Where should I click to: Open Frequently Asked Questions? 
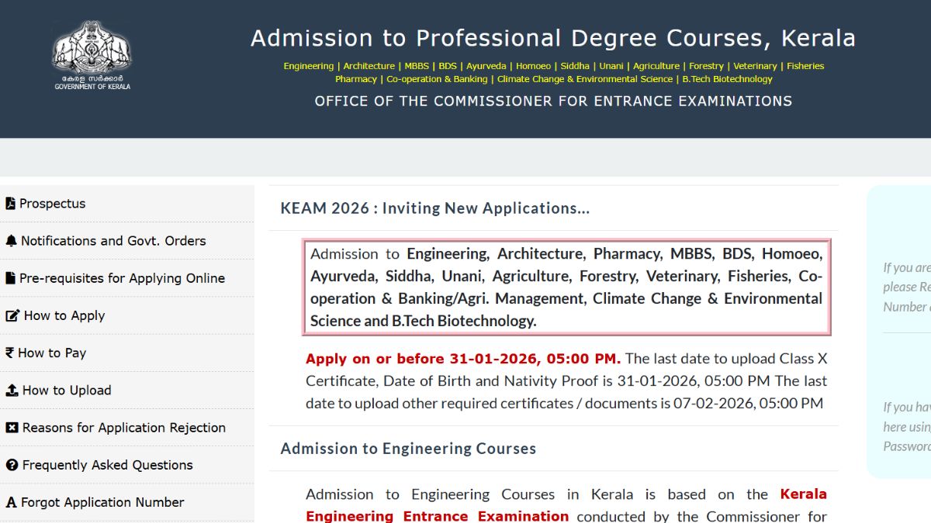[x=107, y=465]
